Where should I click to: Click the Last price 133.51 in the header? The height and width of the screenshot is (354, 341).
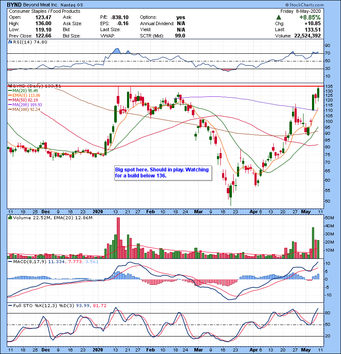pos(312,29)
